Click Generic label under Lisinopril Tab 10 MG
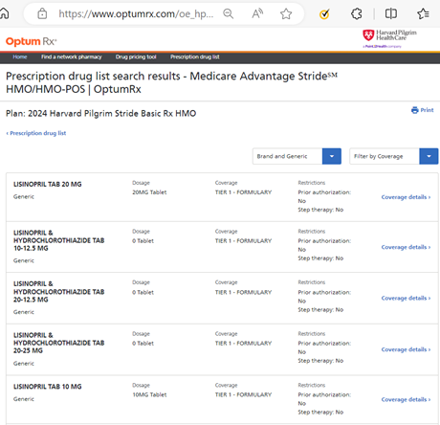 (24, 399)
